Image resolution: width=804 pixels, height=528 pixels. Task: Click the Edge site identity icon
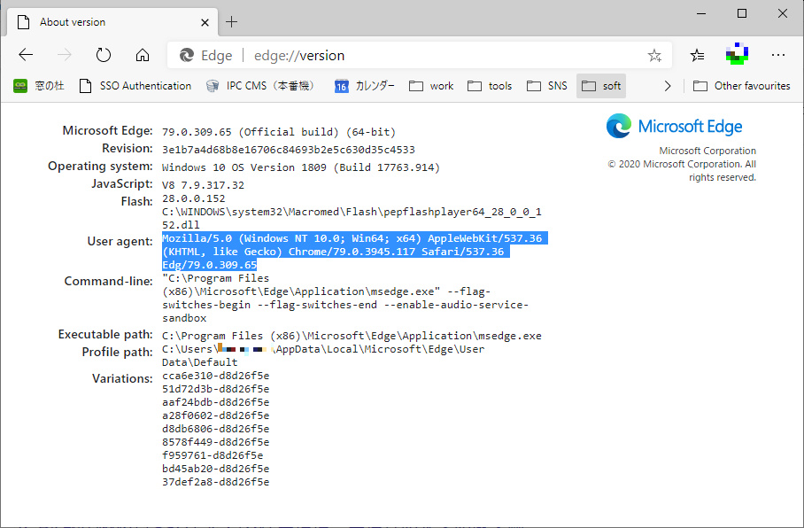click(x=189, y=55)
